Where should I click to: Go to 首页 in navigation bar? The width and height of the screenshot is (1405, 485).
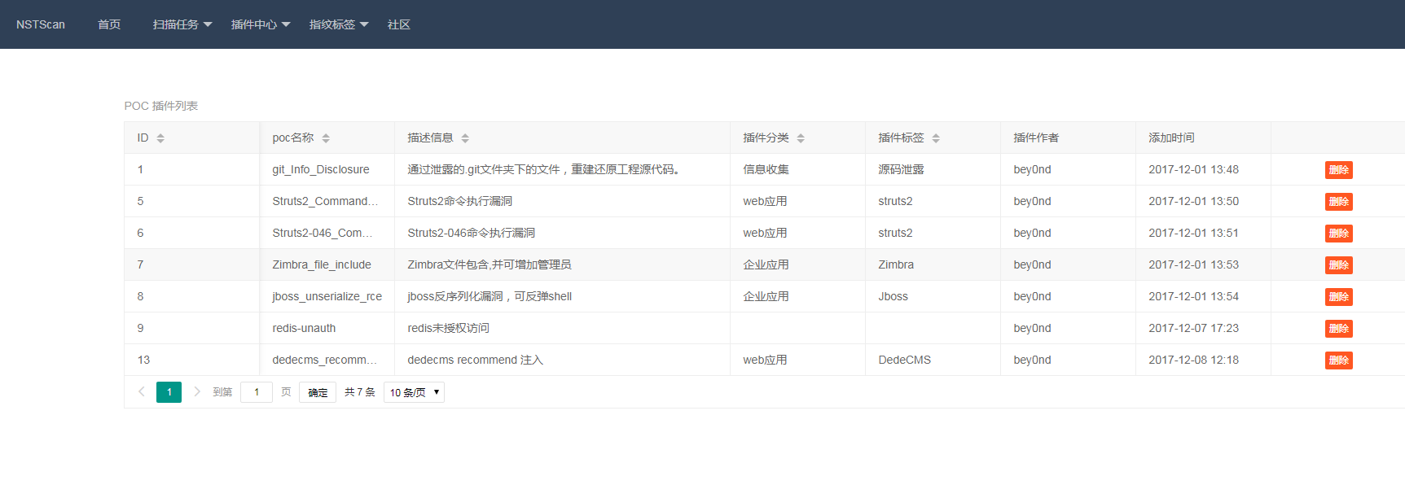click(109, 24)
